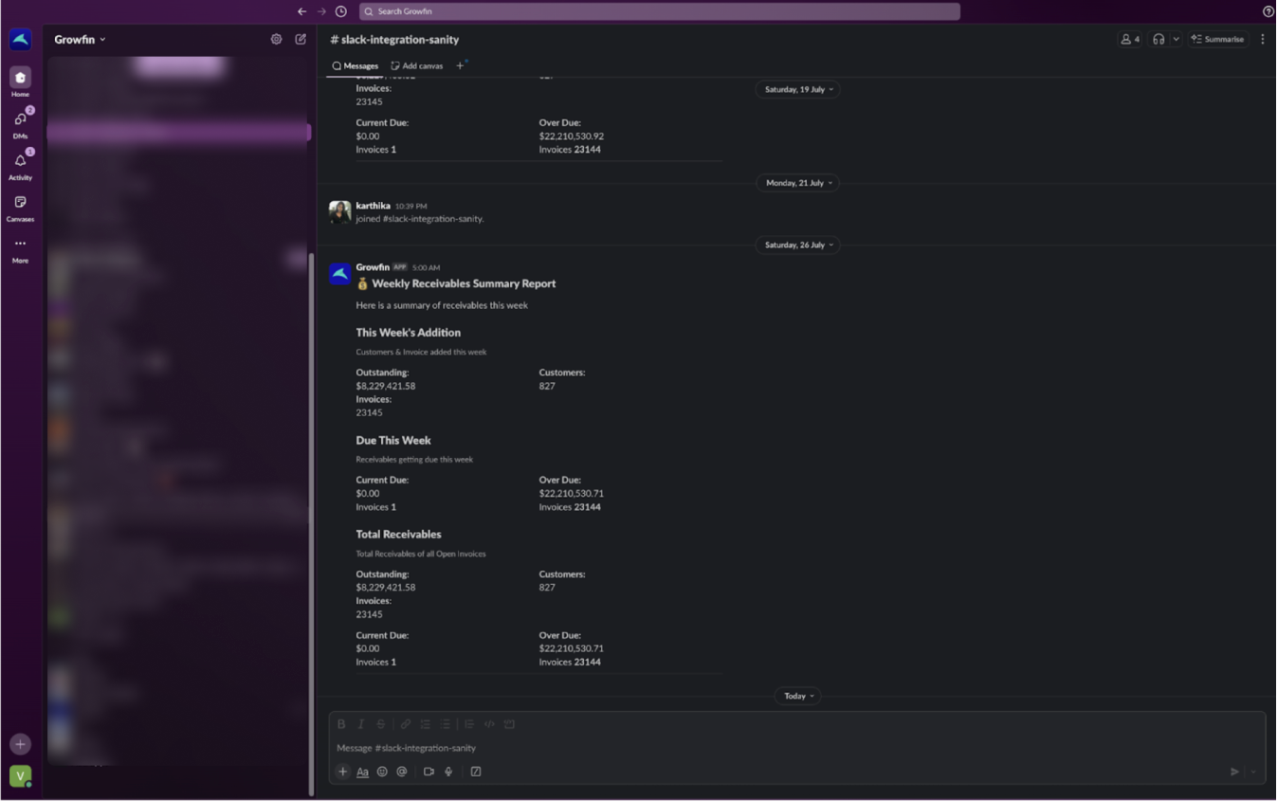Click the 5:00 AM message timestamp
The height and width of the screenshot is (802, 1278).
426,268
